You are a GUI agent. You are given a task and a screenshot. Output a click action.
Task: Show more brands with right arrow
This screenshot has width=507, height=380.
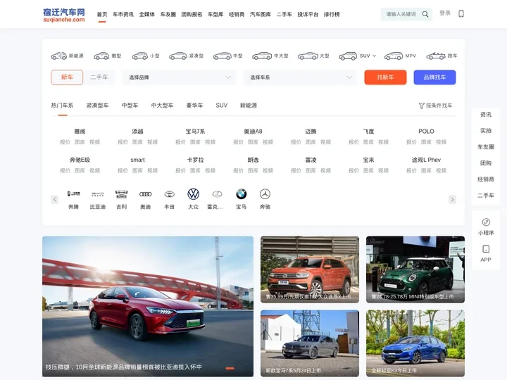pos(452,199)
